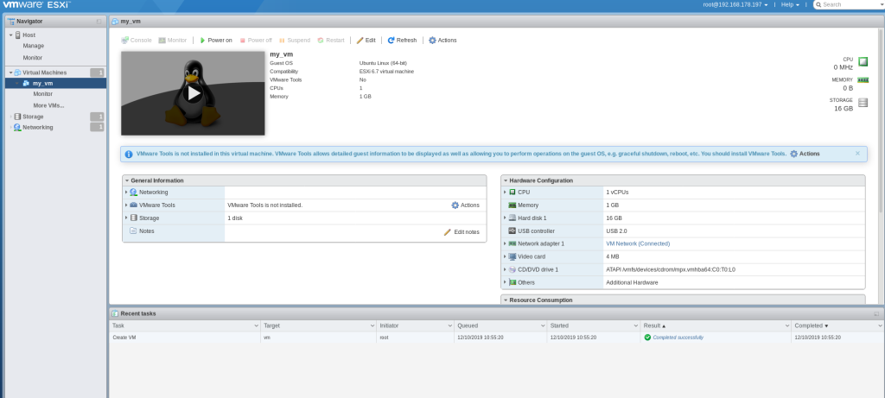Screen dimensions: 885x398
Task: Click the my_vm tab title
Action: tap(131, 22)
